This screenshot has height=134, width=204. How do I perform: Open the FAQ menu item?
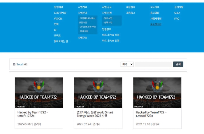177,19
